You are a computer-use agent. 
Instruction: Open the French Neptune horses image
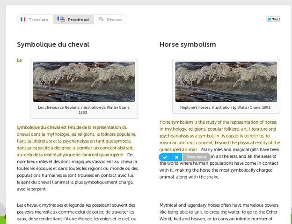tap(84, 82)
